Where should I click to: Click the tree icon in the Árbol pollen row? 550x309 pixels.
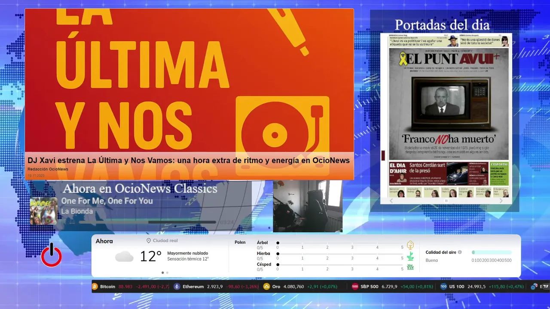[410, 245]
